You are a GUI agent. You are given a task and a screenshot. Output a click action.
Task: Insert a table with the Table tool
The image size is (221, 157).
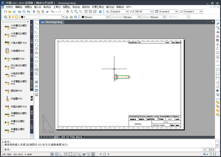tap(36, 90)
